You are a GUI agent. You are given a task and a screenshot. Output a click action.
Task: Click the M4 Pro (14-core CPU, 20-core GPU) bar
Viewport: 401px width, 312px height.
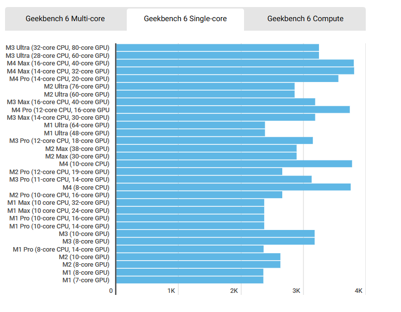click(x=227, y=79)
